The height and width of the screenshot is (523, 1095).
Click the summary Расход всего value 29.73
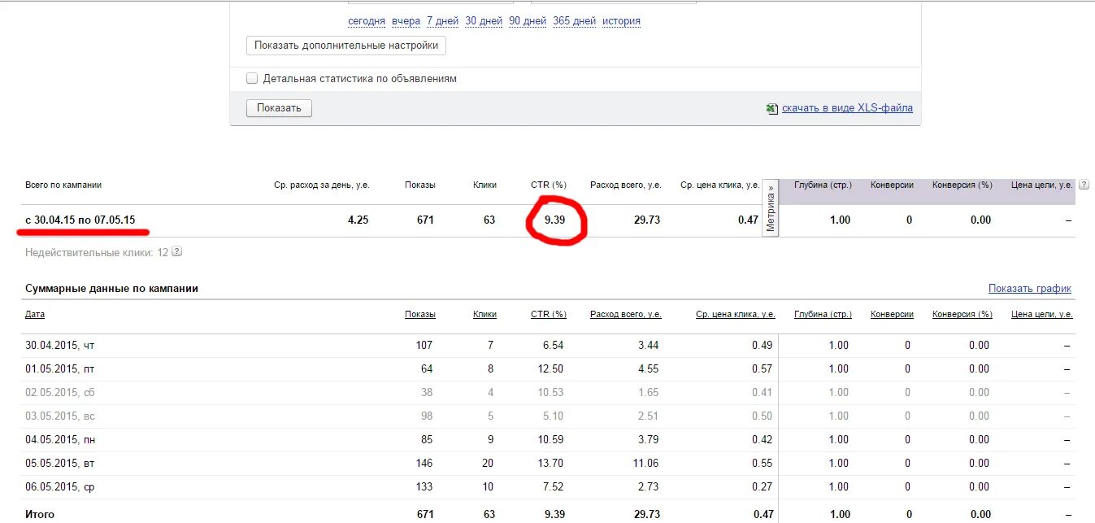[646, 220]
